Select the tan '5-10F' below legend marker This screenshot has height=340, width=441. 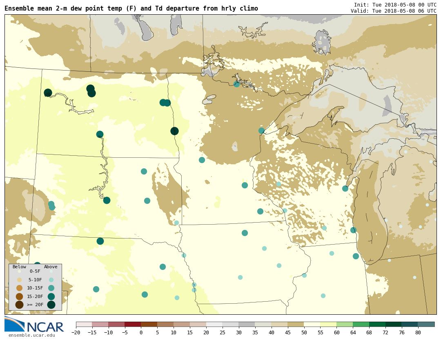pos(19,280)
